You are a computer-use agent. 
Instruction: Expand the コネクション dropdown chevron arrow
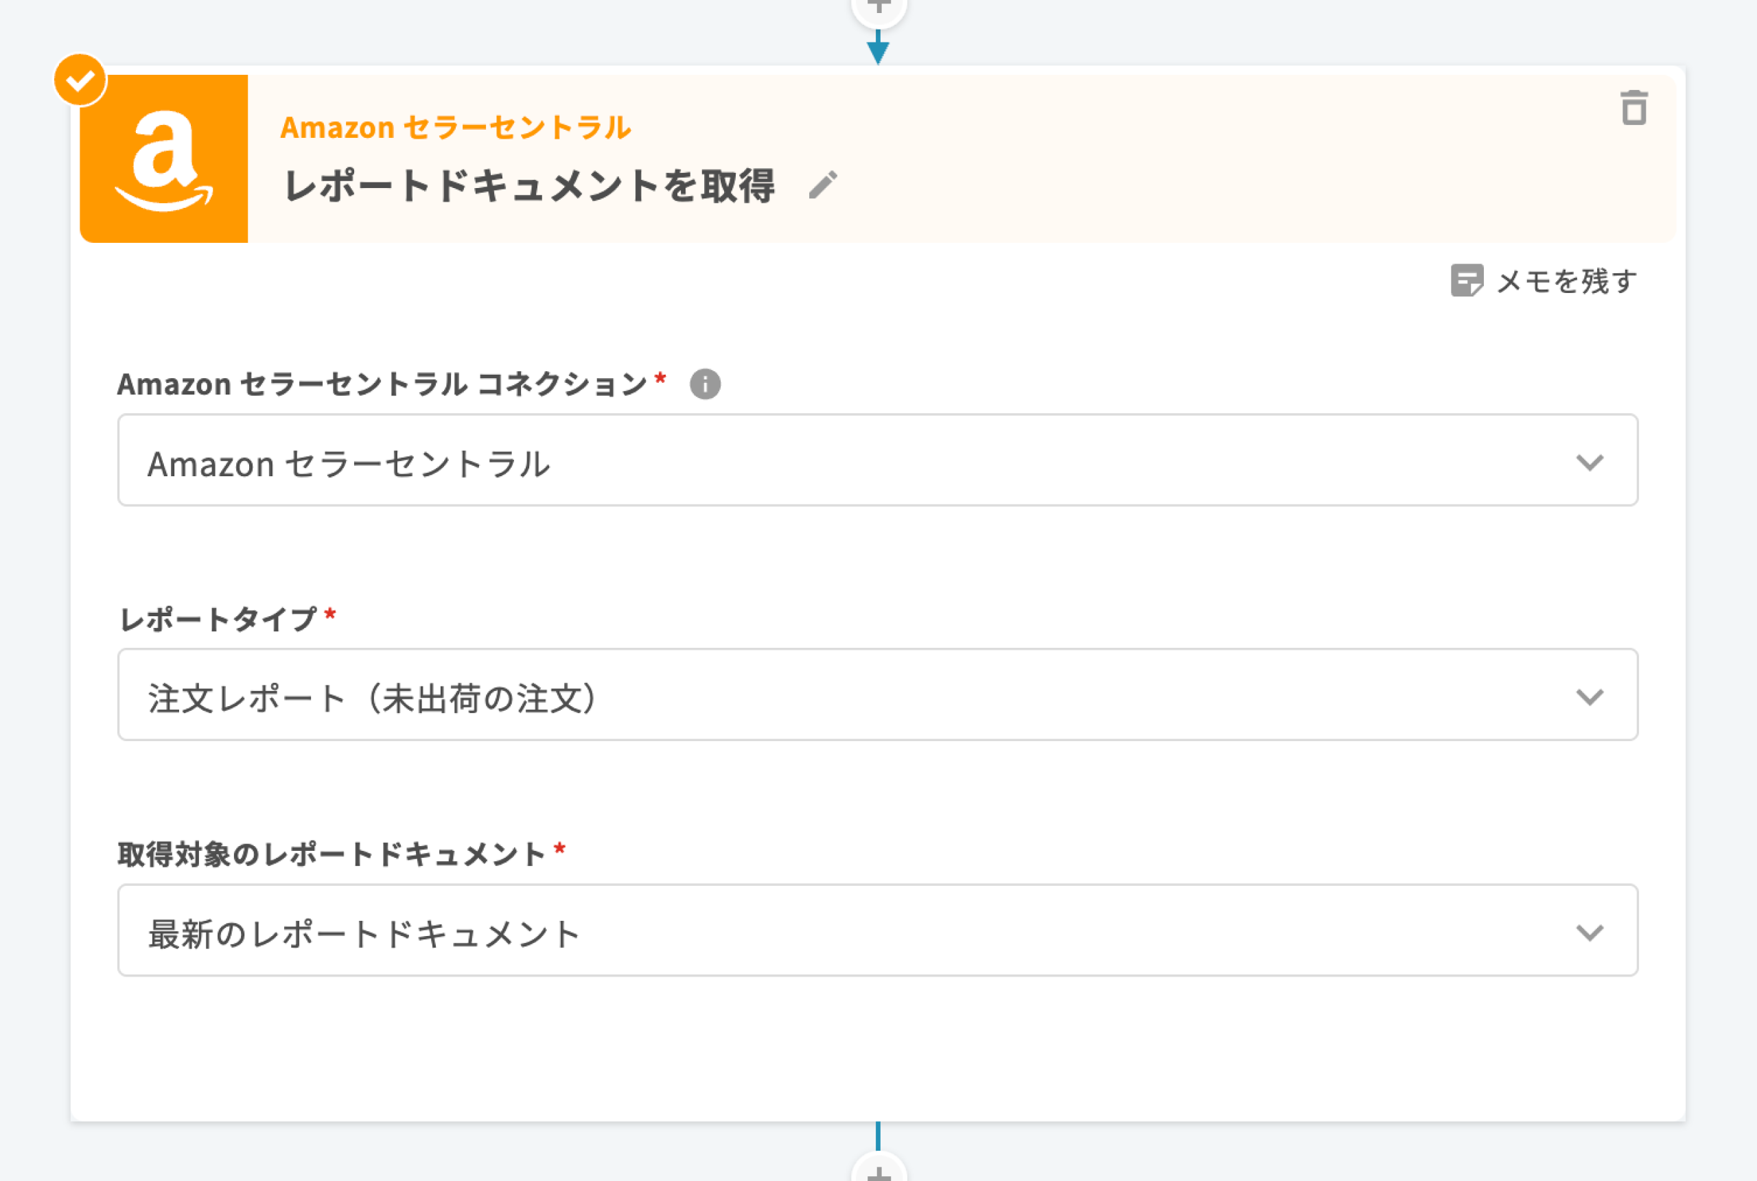tap(1589, 462)
